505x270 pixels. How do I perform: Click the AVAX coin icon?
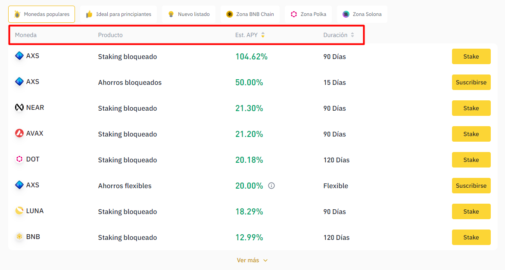tap(19, 133)
